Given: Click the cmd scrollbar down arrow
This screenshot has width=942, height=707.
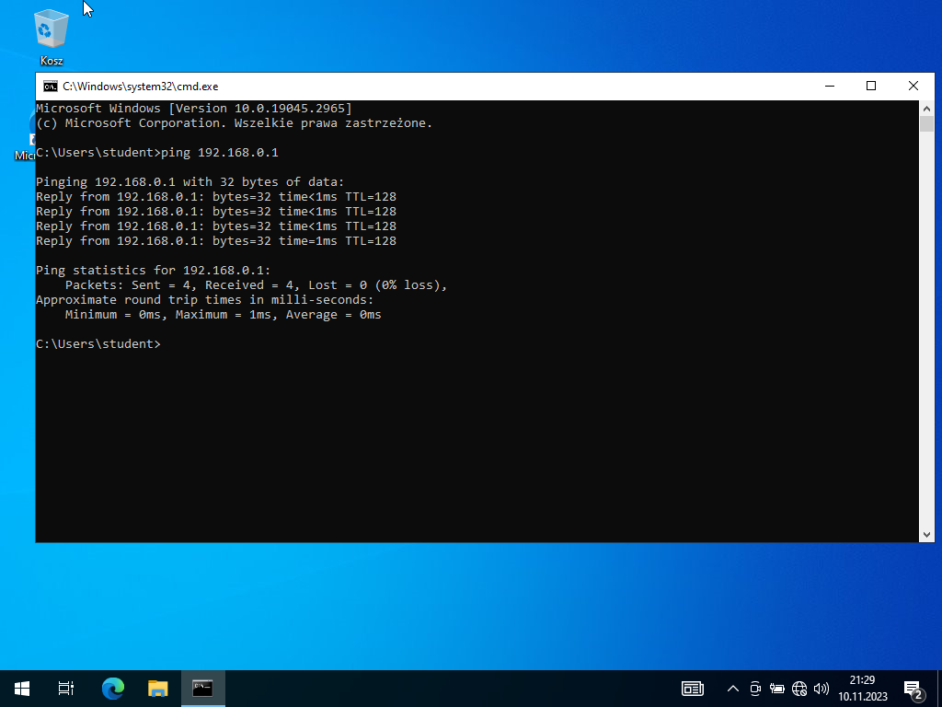Looking at the screenshot, I should tap(926, 535).
